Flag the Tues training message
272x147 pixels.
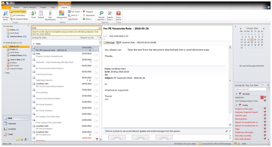tap(97, 91)
